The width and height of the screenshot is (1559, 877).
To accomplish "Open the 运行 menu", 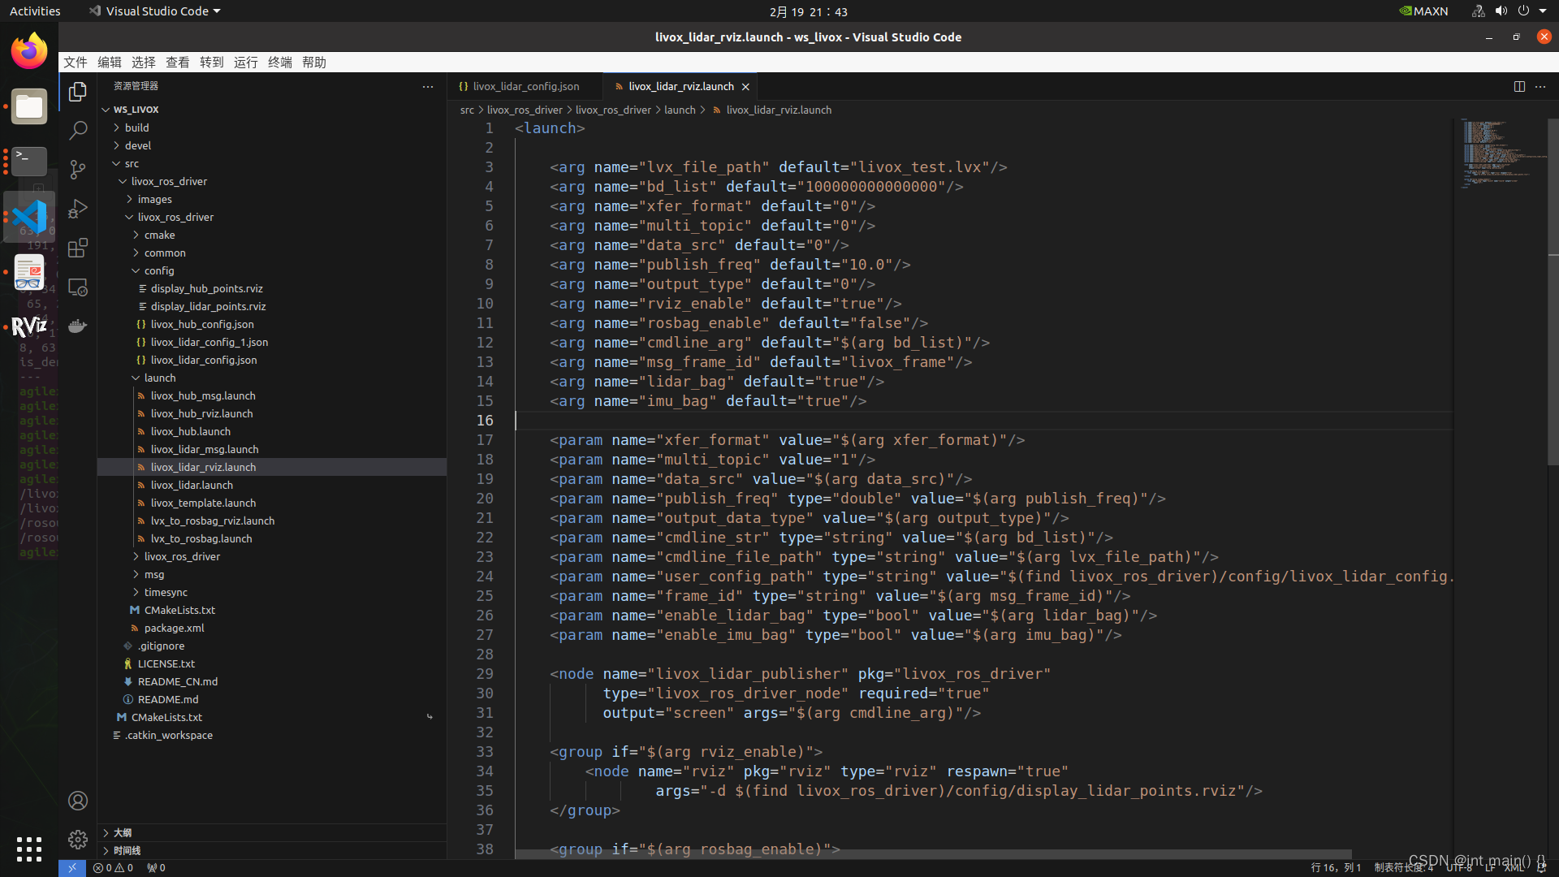I will (x=246, y=63).
